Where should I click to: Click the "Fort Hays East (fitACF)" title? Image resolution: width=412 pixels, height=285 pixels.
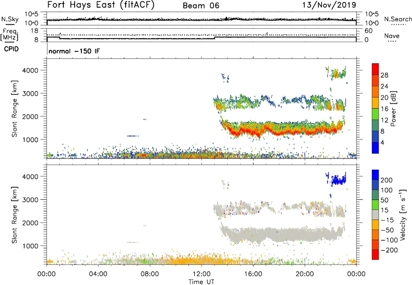101,5
